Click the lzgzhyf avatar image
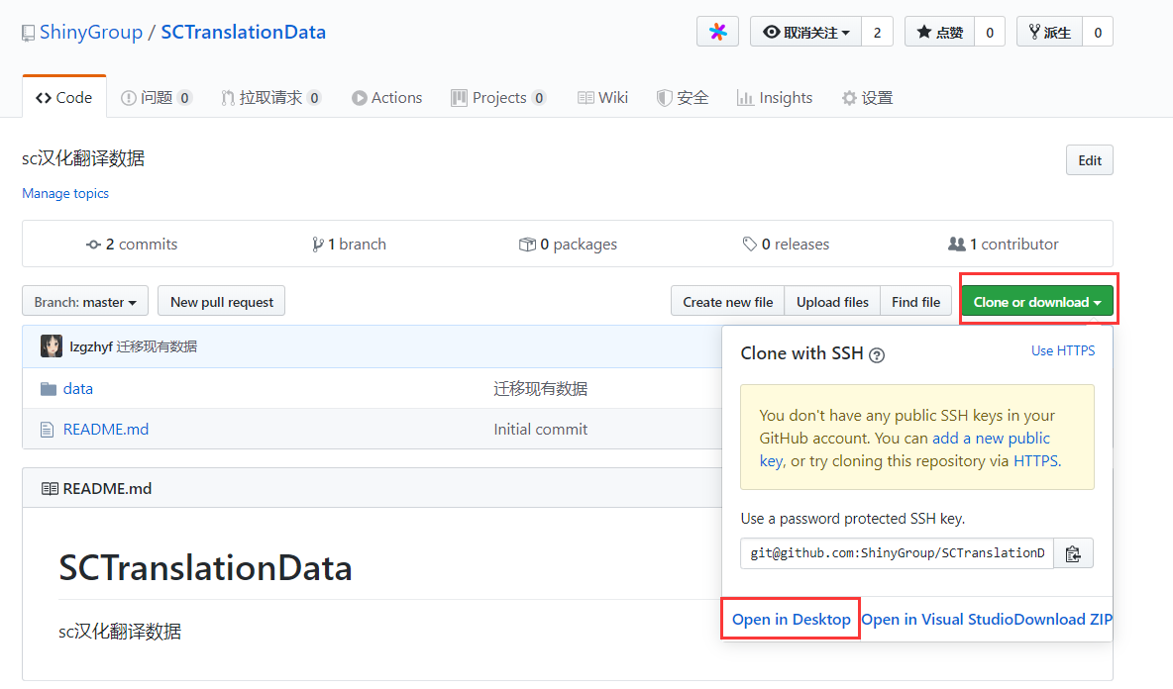The width and height of the screenshot is (1173, 689). (x=52, y=345)
